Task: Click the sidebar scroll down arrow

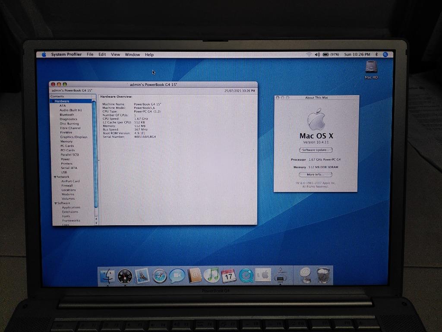Action: pos(97,223)
